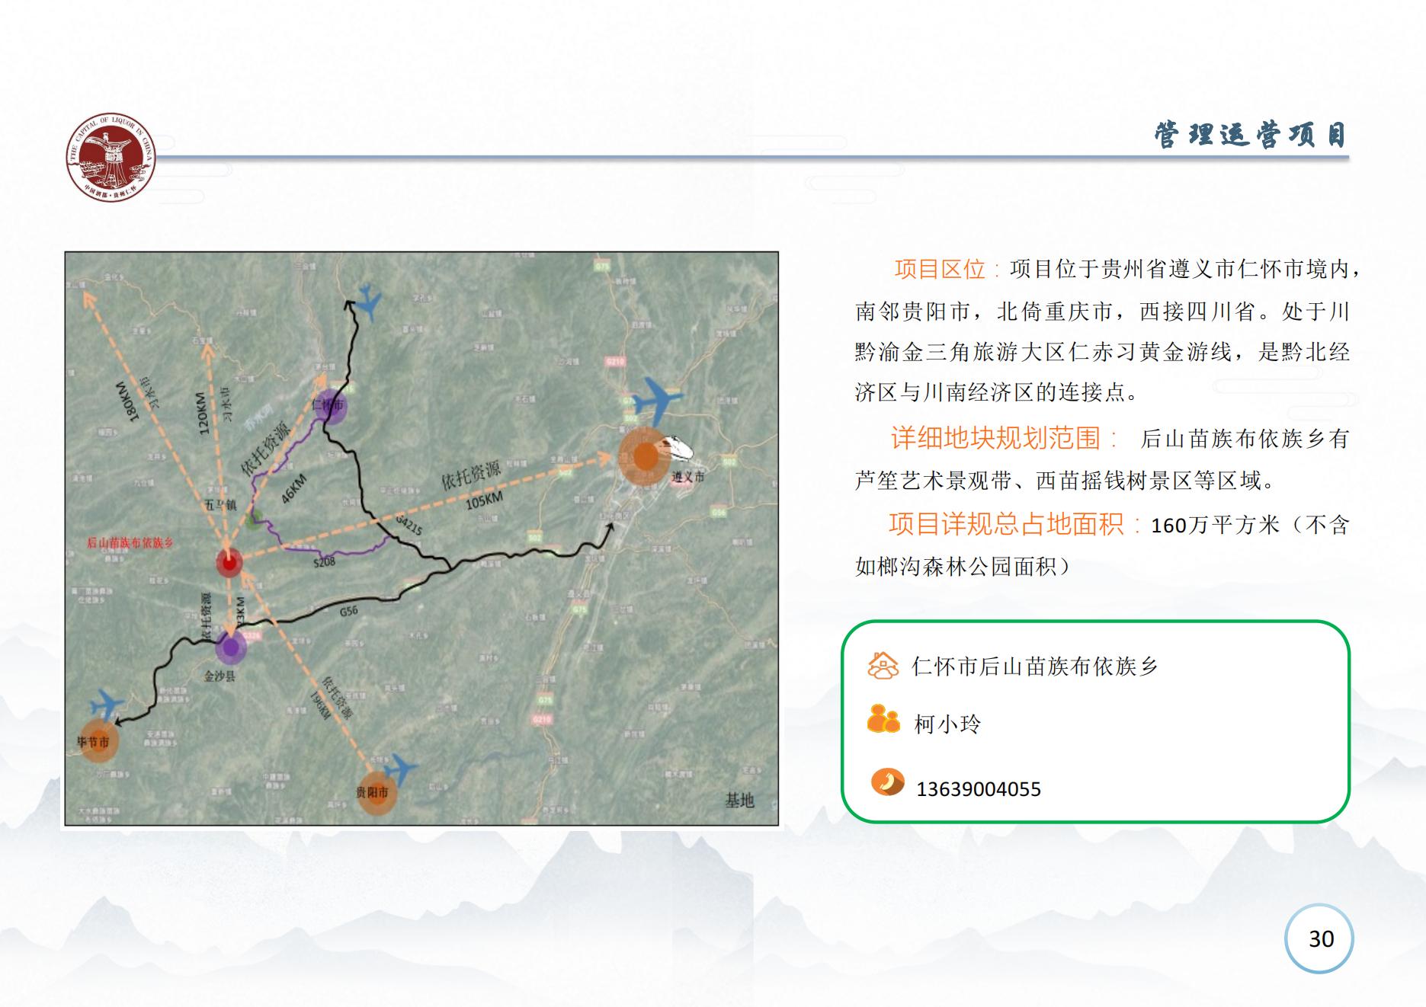The image size is (1426, 1007).
Task: Click the 详细地块规划范围 heading
Action: coord(995,438)
